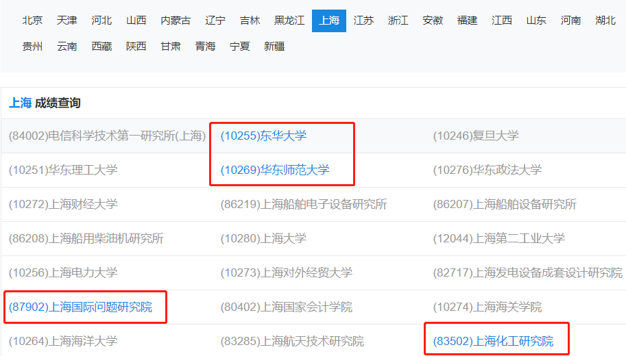Click the (86219)上海船舶电子设备研究所 entry
Screen dimensions: 626x356
point(304,205)
